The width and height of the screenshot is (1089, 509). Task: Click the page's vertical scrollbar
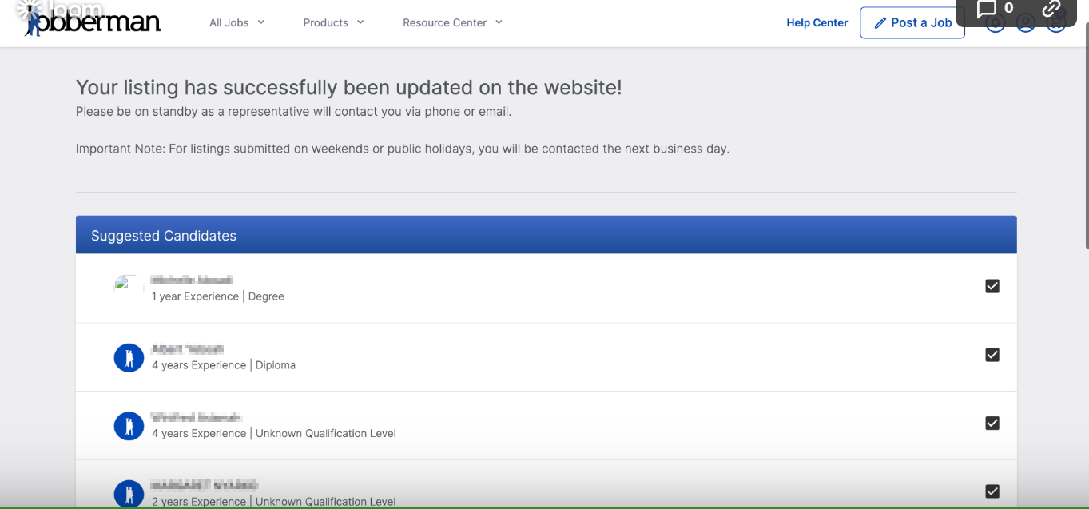1084,160
